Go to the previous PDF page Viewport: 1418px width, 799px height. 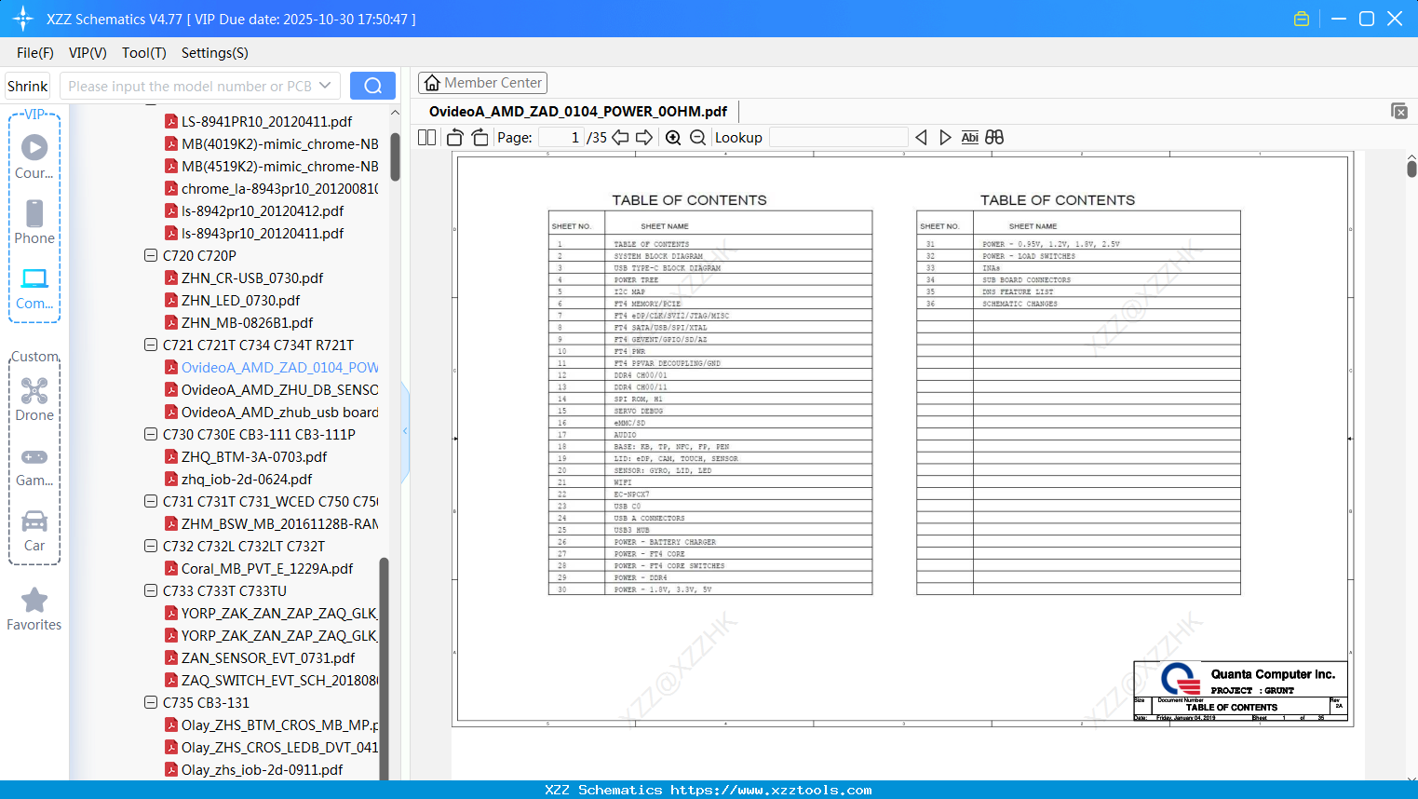tap(620, 138)
